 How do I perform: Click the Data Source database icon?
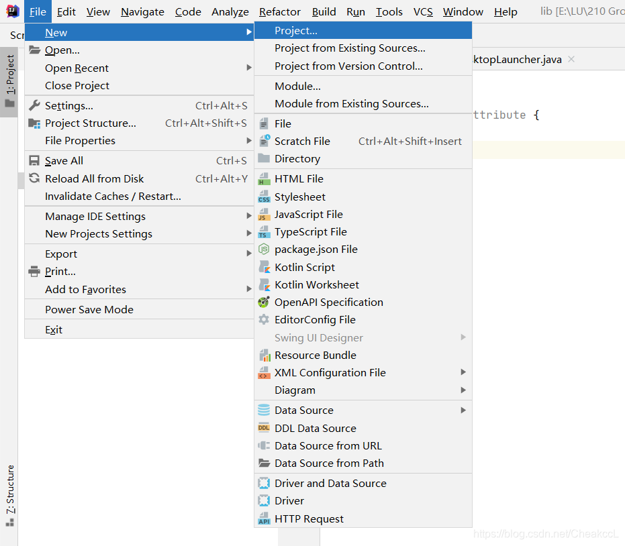pos(264,410)
